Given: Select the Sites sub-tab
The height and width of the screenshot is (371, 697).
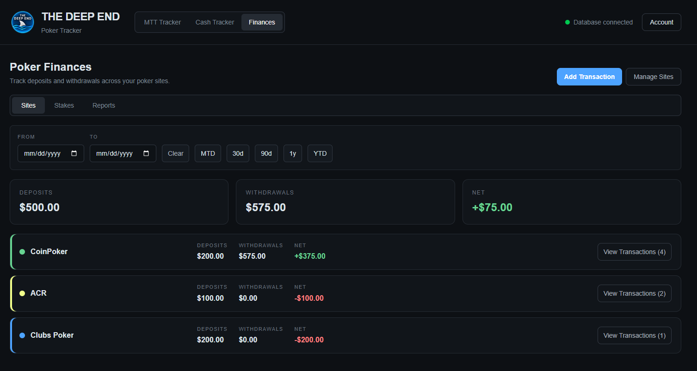Looking at the screenshot, I should [28, 105].
